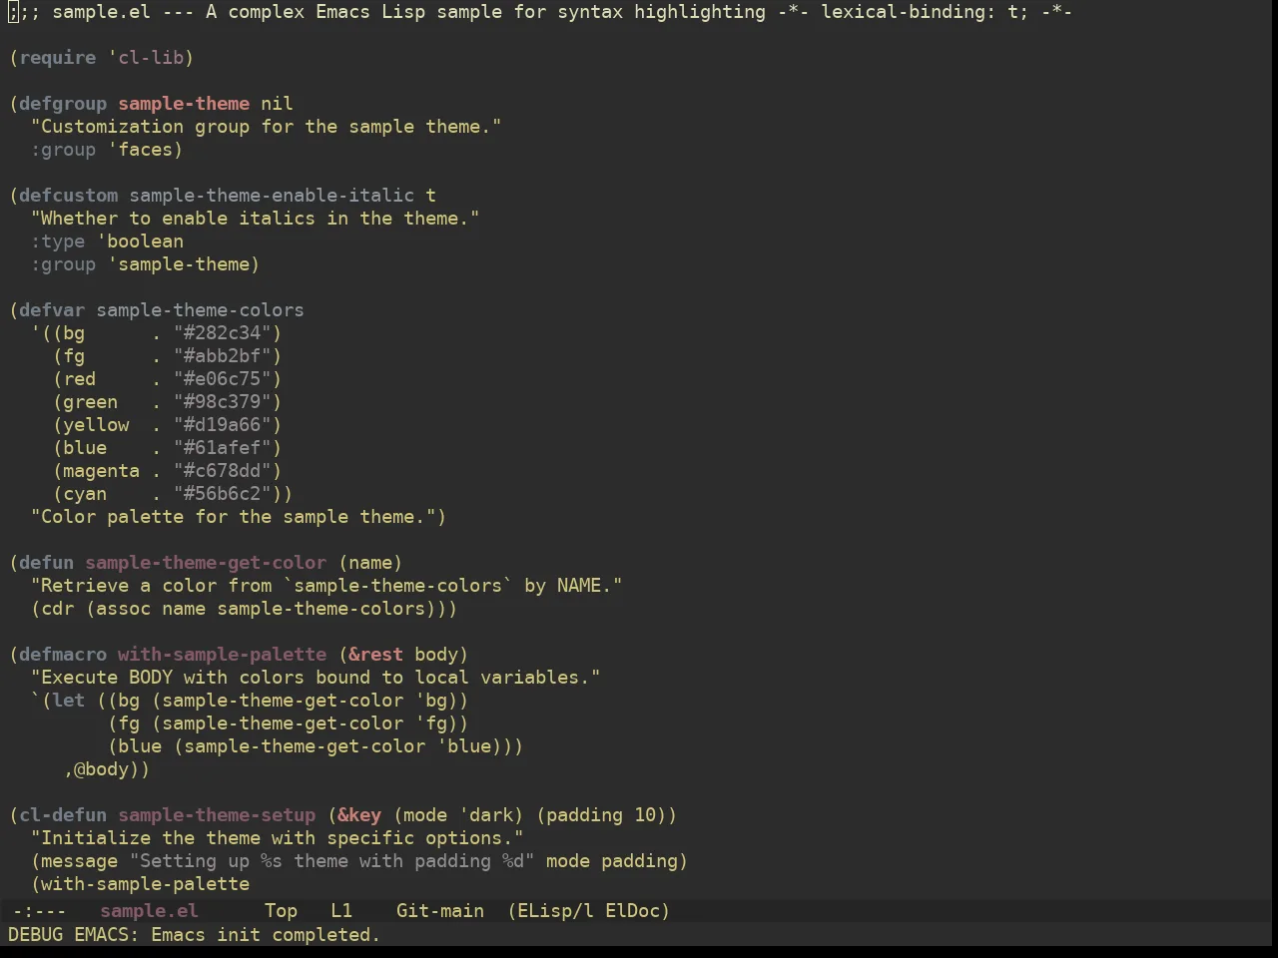This screenshot has height=958, width=1278.
Task: Click the "#d19a66" yellow color string
Action: (223, 425)
